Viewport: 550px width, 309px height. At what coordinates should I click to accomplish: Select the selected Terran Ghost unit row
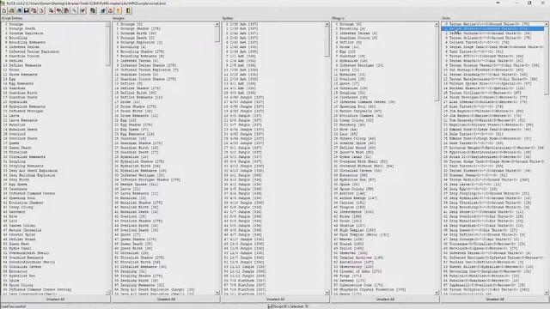pyautogui.click(x=492, y=28)
